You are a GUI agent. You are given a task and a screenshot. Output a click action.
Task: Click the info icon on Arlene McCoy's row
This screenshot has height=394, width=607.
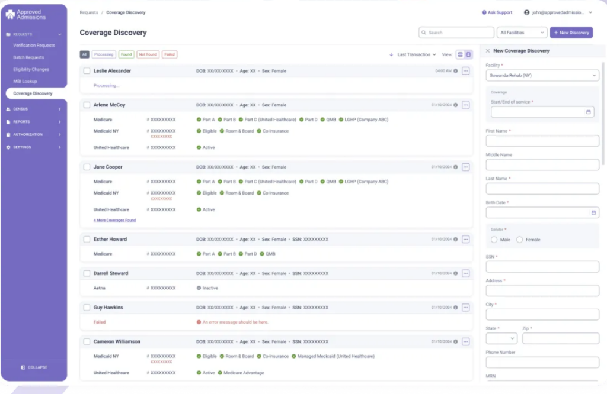click(455, 105)
